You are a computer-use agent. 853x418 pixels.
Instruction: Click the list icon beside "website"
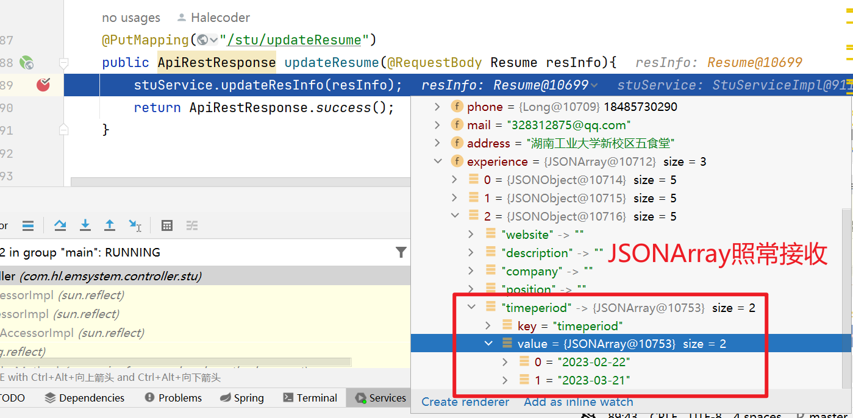click(491, 234)
